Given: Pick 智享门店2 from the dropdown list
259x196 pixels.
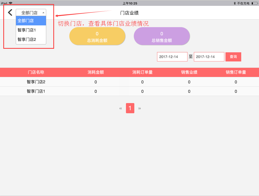Looking at the screenshot, I should click(31, 39).
